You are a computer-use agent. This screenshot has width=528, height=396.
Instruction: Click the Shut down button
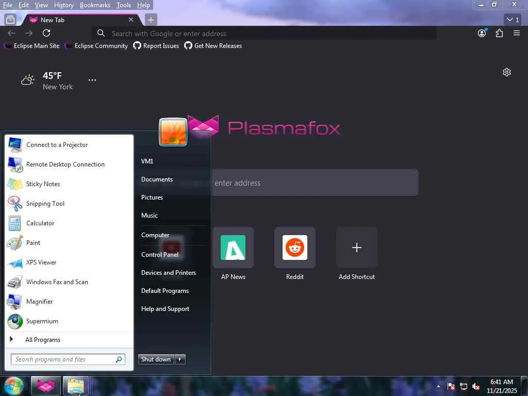pos(156,359)
